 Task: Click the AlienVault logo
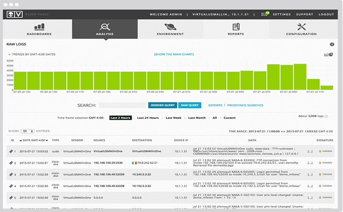[x=14, y=14]
